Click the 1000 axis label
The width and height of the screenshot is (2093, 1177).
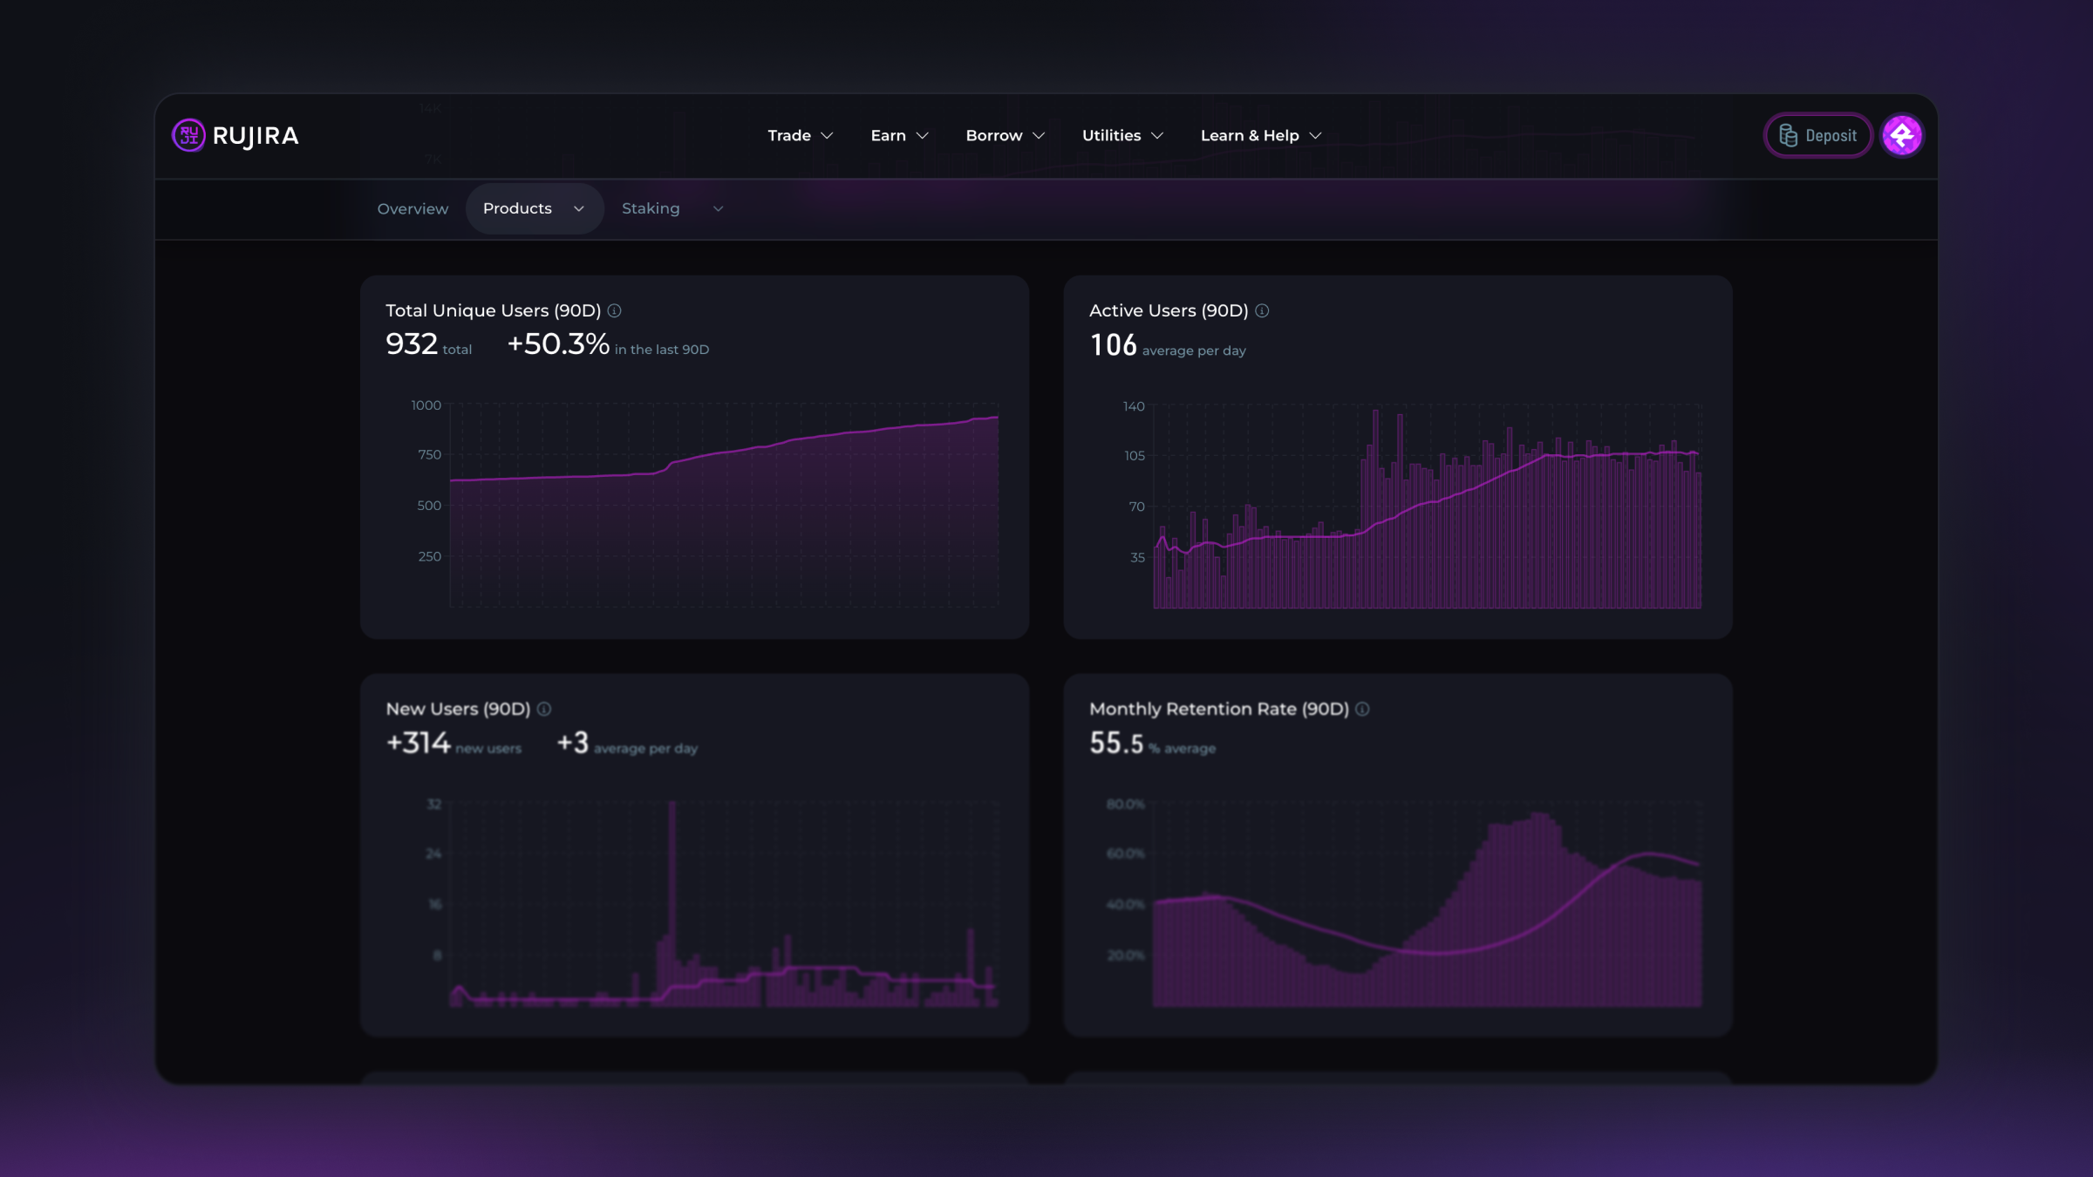[x=426, y=405]
